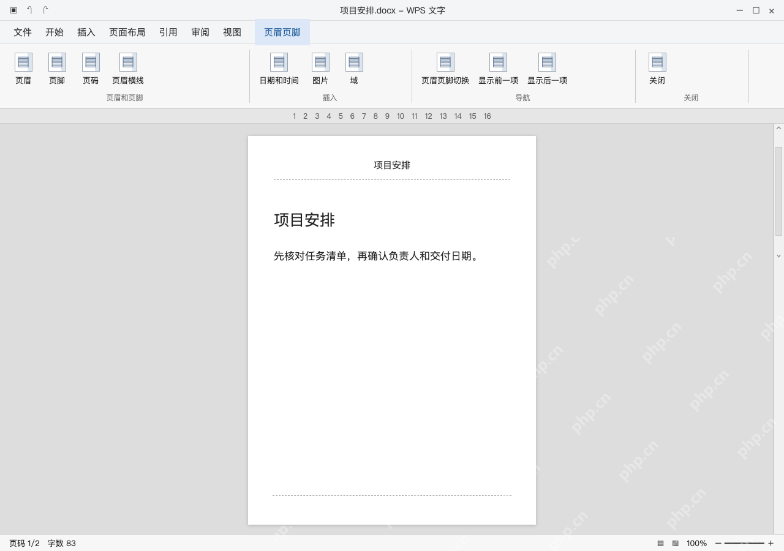Viewport: 784px width, 551px height.
Task: Click the vertical scrollbar thumb
Action: tap(778, 191)
